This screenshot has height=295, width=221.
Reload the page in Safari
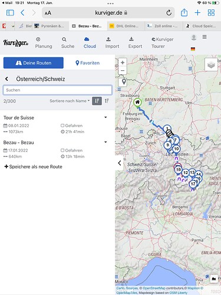click(x=169, y=13)
